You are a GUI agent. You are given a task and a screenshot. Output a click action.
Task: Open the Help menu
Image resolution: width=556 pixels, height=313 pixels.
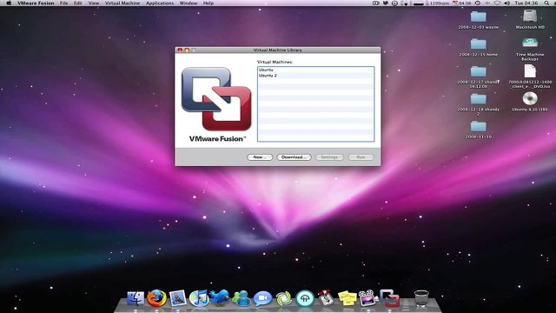pos(208,3)
